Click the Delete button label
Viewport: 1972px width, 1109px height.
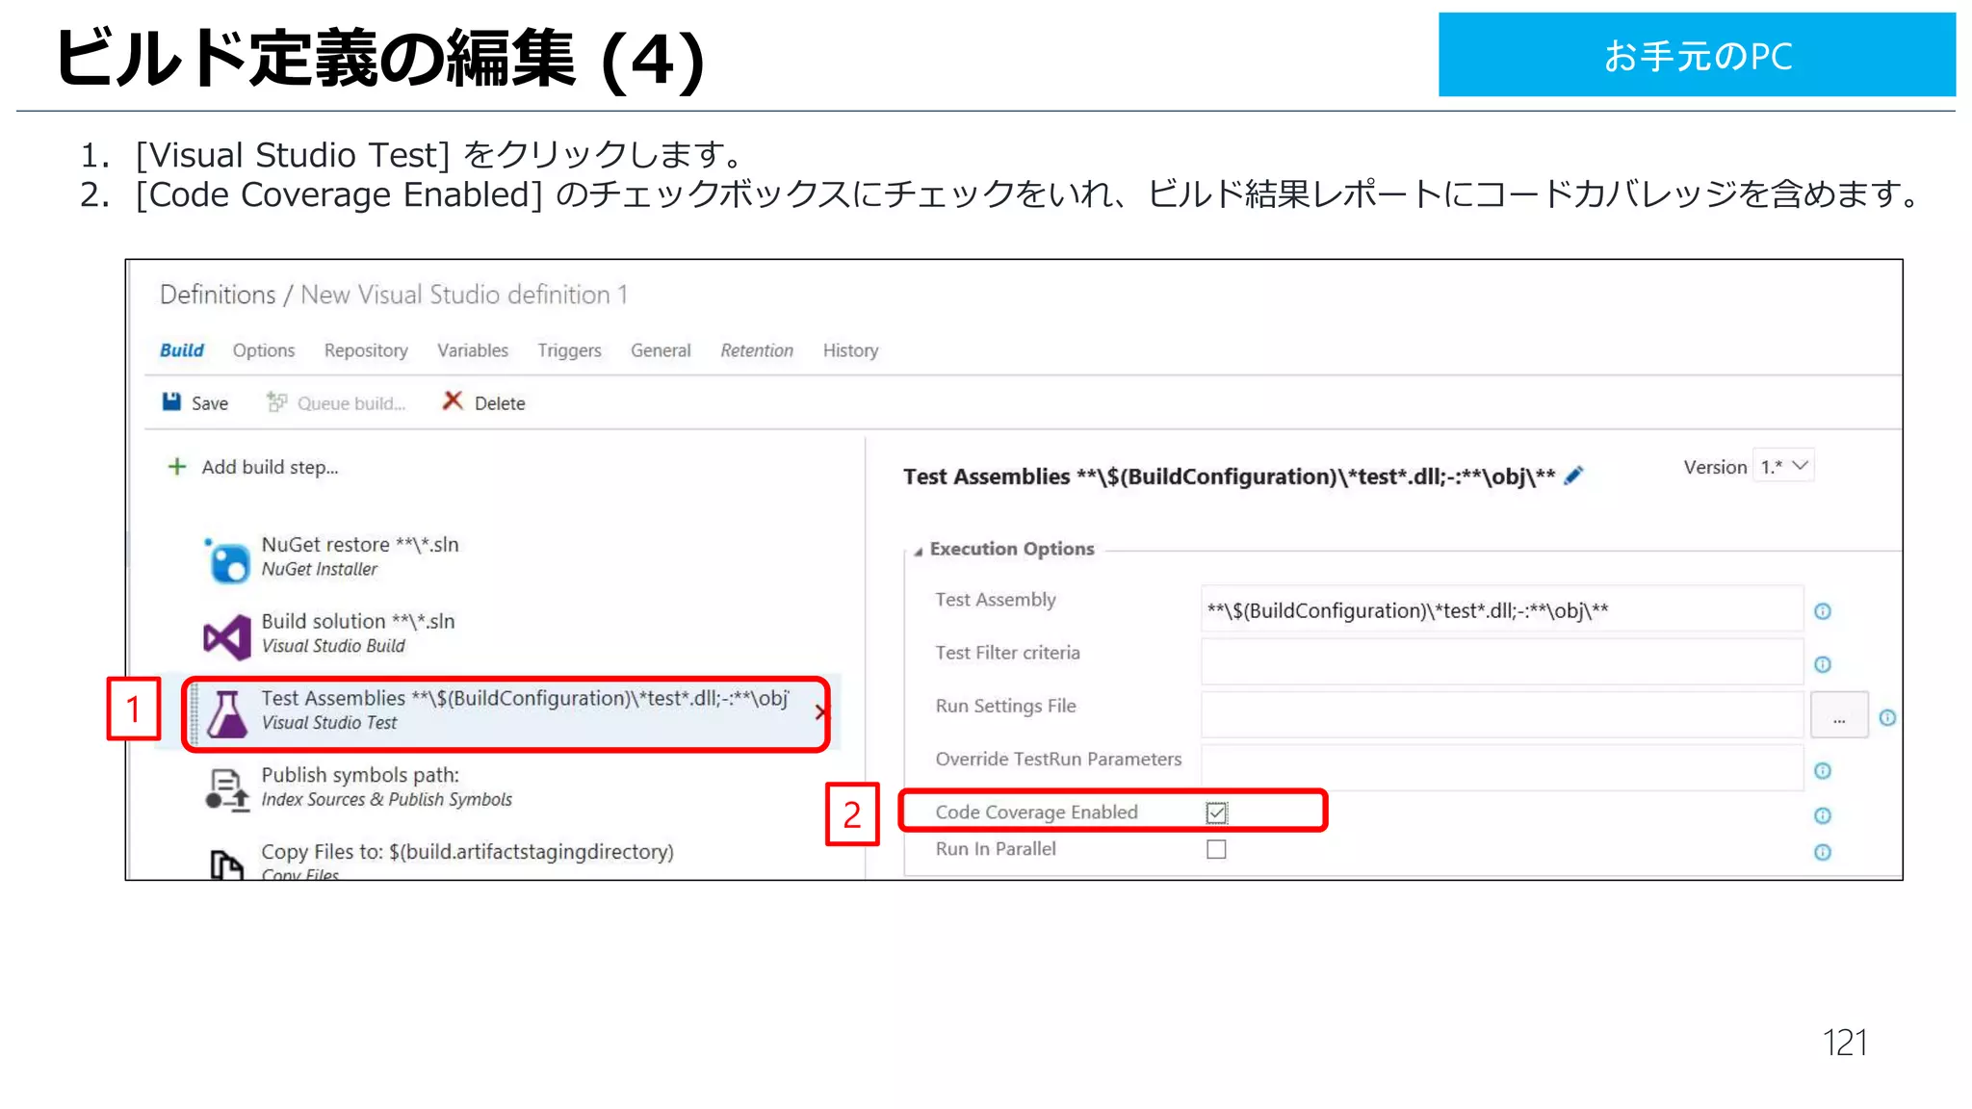[500, 403]
